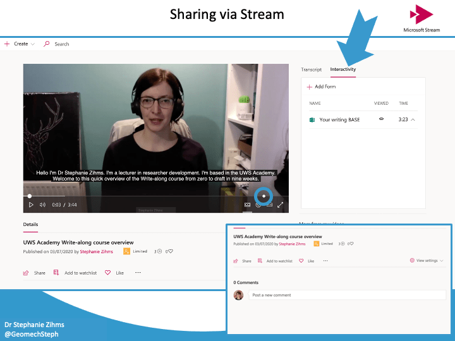The image size is (455, 341).
Task: Toggle closed captions on the video player
Action: [247, 205]
